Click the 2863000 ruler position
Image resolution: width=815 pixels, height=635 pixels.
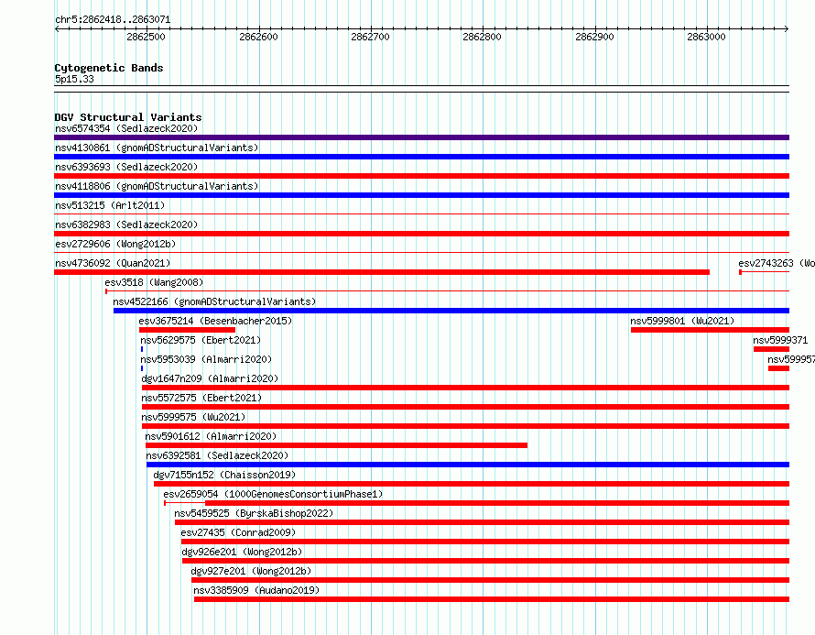706,37
